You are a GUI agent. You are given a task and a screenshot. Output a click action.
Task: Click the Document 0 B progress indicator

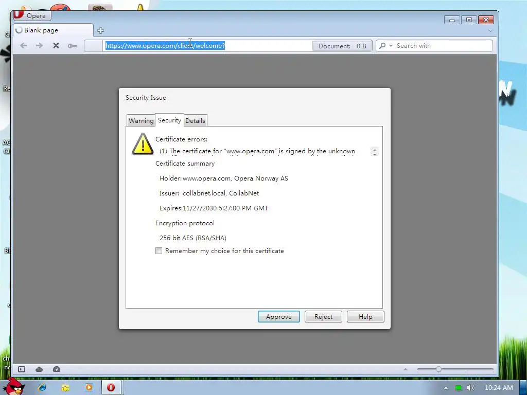click(342, 46)
